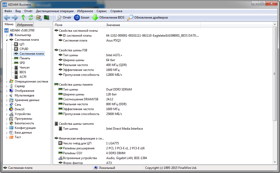Click the Back navigation arrow
Viewport: 280px width, 173px height.
(x=7, y=18)
